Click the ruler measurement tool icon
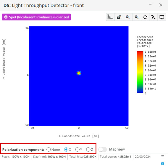 pos(110,17)
